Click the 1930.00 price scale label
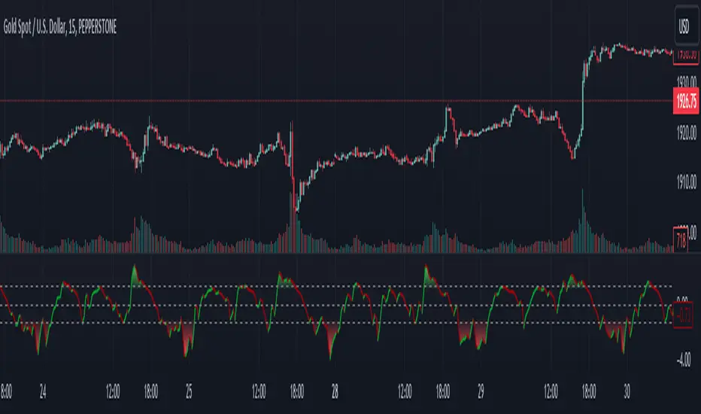 point(685,81)
